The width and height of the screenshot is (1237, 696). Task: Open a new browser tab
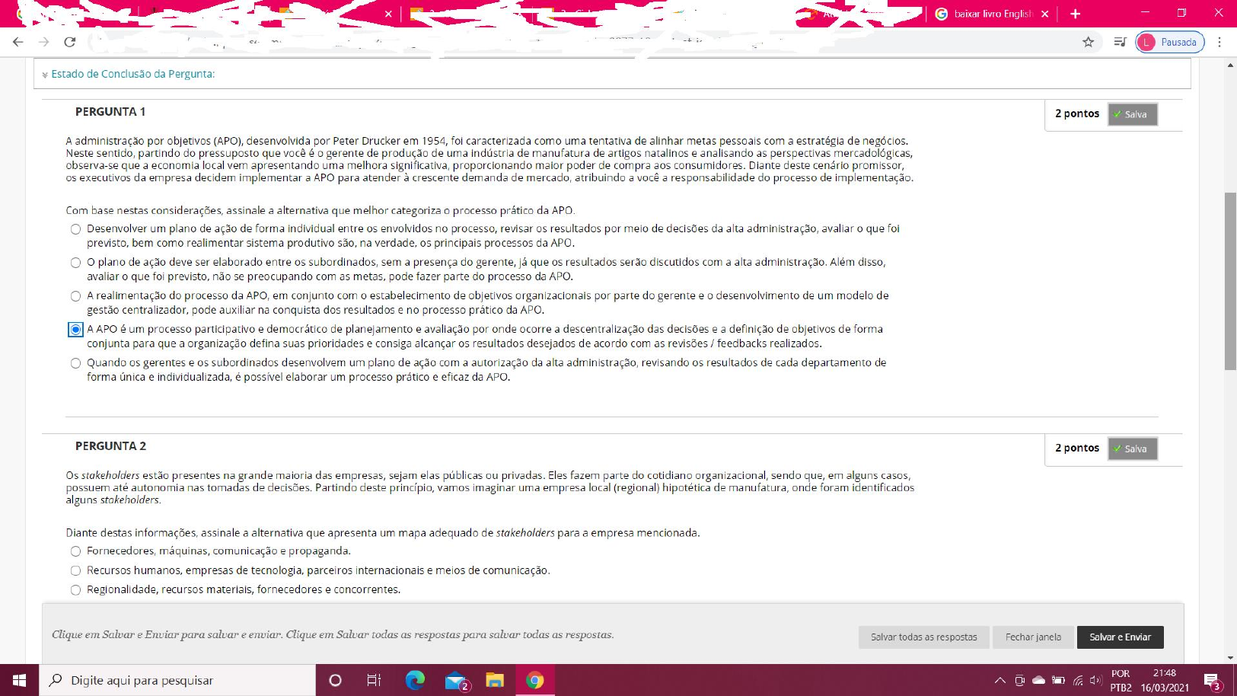click(x=1075, y=14)
